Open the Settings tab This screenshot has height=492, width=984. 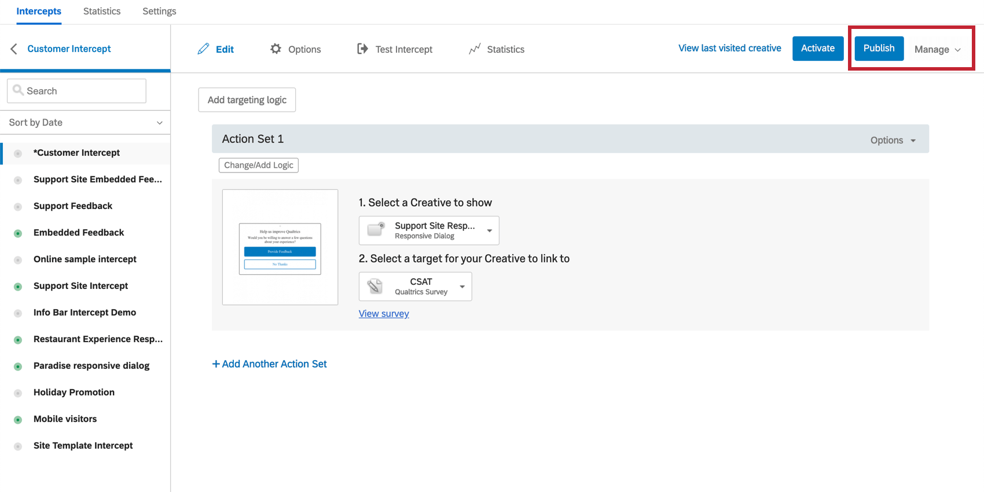pyautogui.click(x=159, y=12)
